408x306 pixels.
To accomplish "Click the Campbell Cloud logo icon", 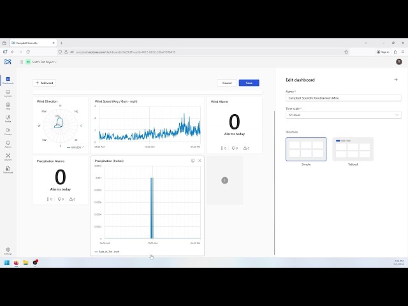I will [8, 62].
